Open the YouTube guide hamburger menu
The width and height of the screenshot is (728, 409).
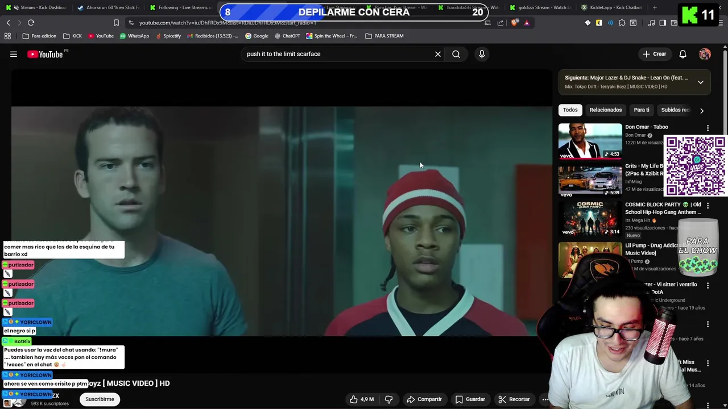tap(14, 54)
